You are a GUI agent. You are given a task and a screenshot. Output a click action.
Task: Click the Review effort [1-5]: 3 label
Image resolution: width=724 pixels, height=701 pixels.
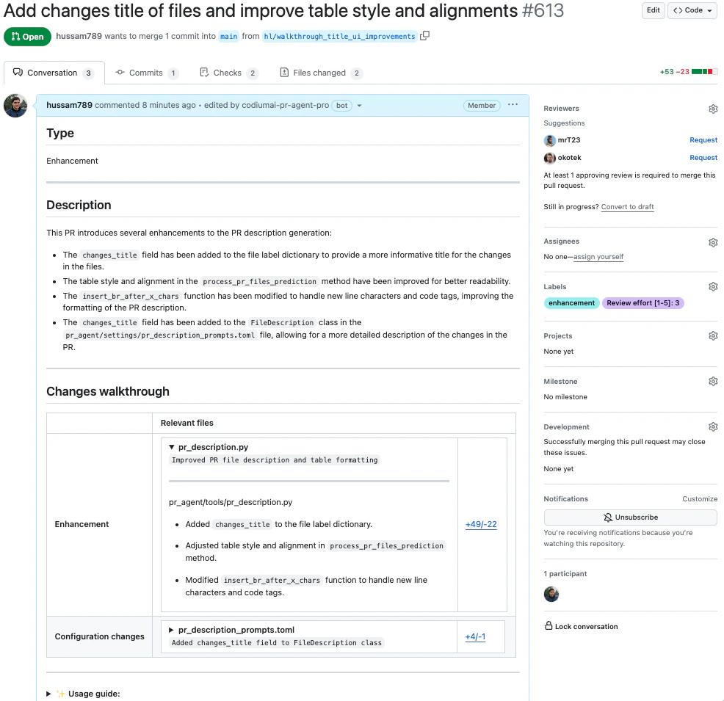(642, 302)
